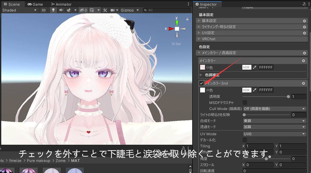Toggle 2D view mode in Scene toolbar
The image size is (311, 173).
(43, 10)
